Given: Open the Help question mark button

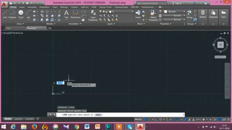Looking at the screenshot, I should pyautogui.click(x=206, y=3).
